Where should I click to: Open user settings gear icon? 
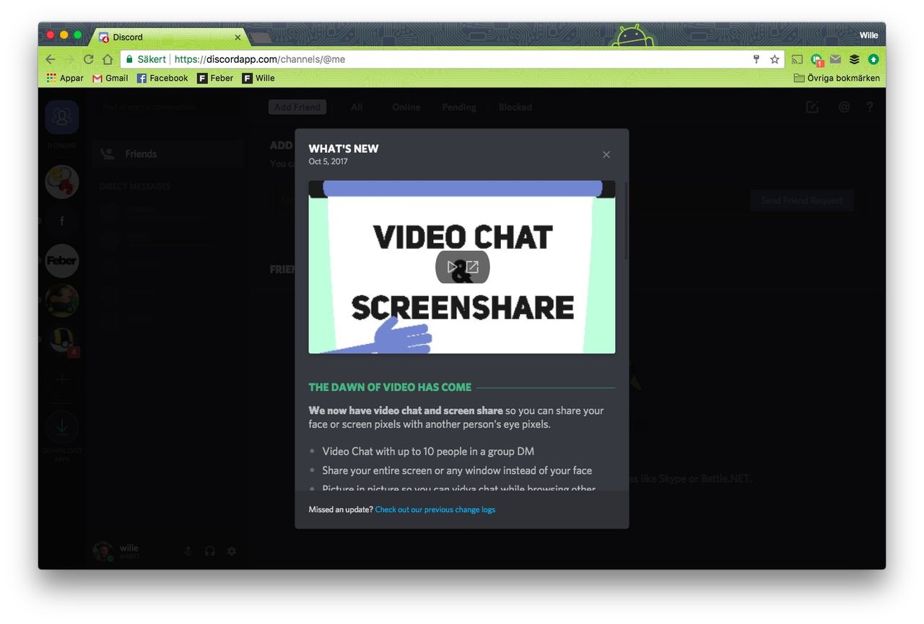tap(232, 551)
